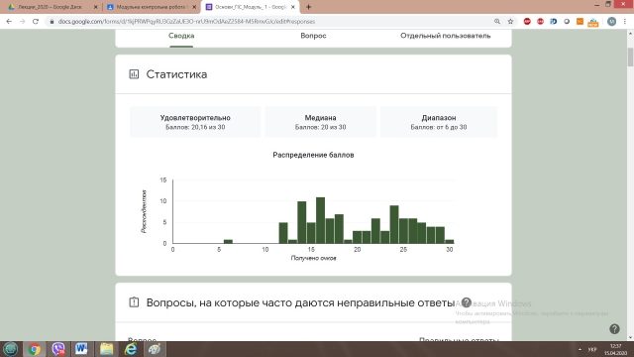Screen dimensions: 634x357
Task: Bookmark this page with the star icon
Action: pyautogui.click(x=510, y=22)
